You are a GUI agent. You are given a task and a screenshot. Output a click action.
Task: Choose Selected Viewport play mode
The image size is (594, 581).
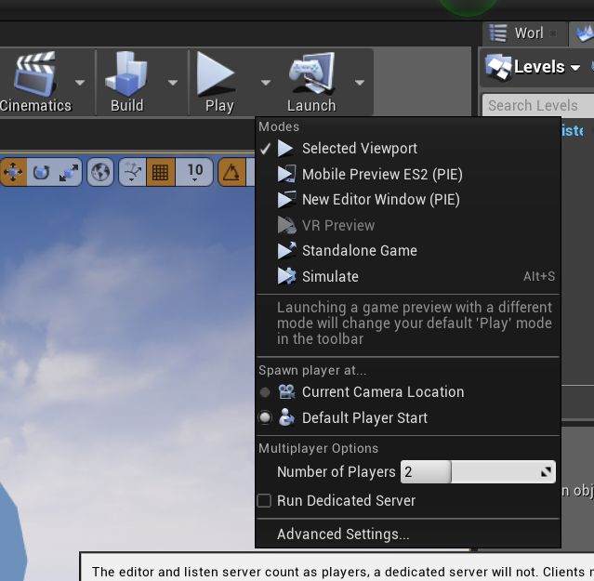(408, 148)
